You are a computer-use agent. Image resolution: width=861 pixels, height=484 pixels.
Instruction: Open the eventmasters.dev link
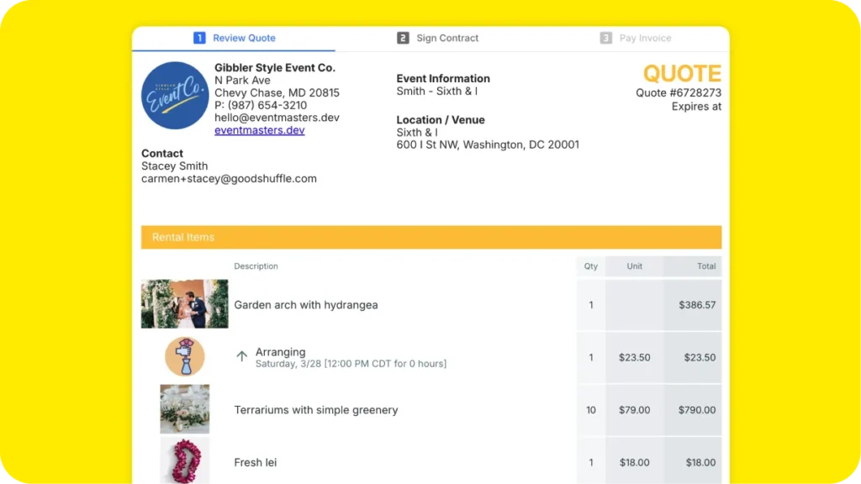click(259, 130)
